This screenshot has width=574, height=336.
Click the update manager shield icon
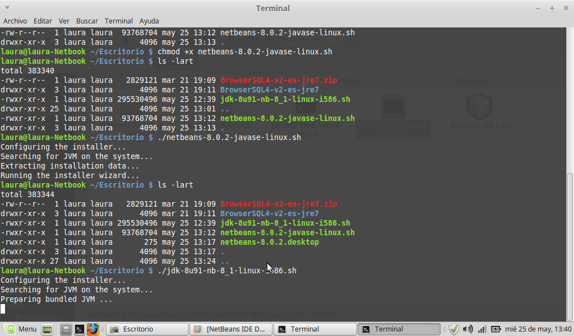[454, 329]
